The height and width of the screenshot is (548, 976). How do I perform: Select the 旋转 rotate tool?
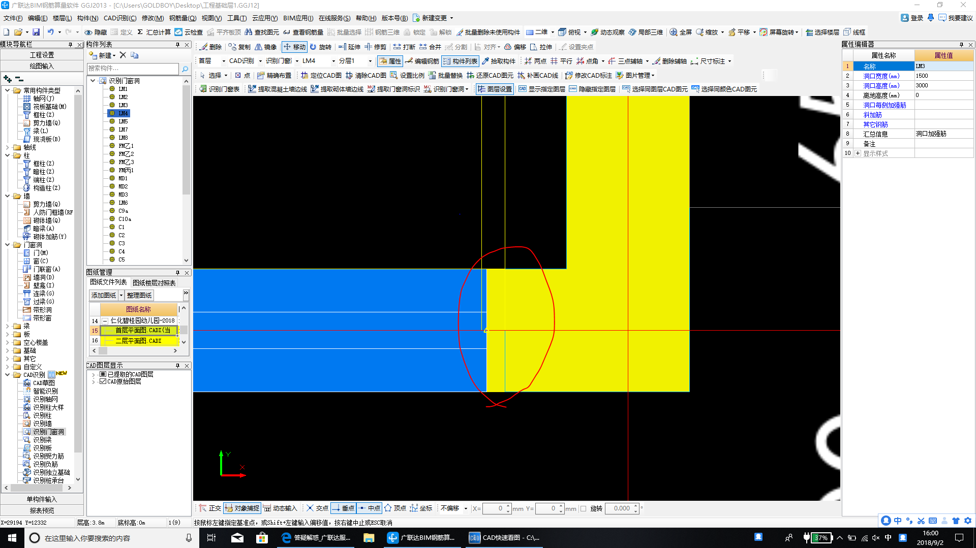pyautogui.click(x=321, y=47)
